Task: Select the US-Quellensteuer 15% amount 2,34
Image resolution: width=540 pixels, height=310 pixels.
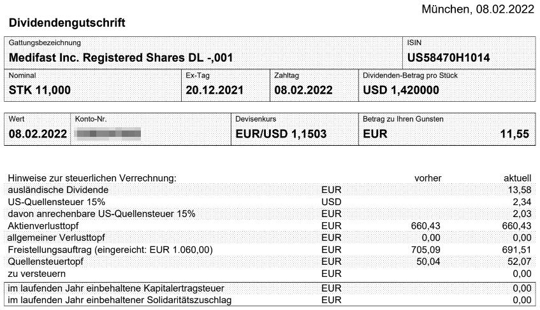Action: click(523, 202)
